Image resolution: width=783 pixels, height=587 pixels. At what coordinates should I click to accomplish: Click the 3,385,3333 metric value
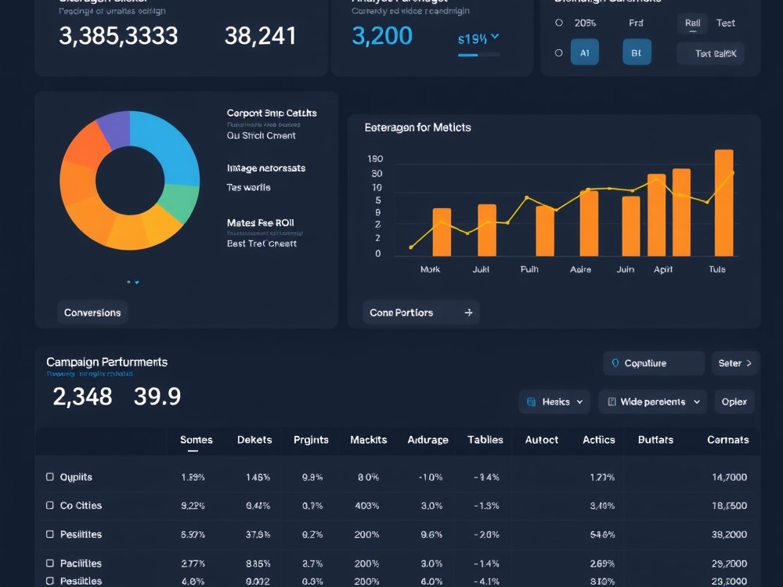118,35
